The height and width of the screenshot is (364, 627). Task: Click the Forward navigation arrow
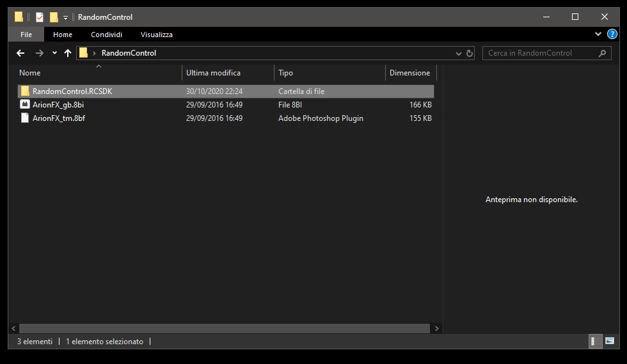pyautogui.click(x=39, y=53)
